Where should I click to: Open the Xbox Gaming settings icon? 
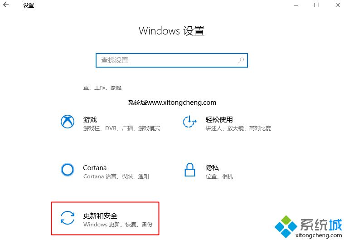coord(68,122)
